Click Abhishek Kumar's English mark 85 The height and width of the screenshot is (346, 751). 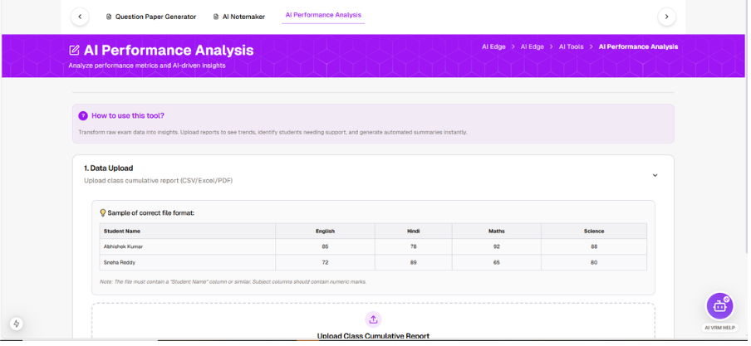(325, 247)
